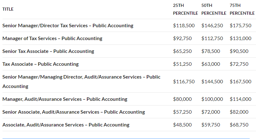Click the $100,000 median salary cell
256x139 pixels.
click(x=212, y=99)
